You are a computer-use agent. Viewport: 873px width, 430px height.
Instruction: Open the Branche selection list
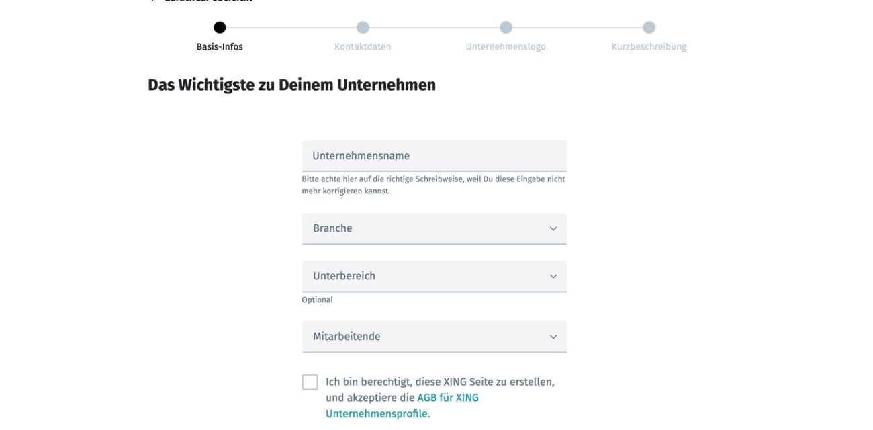[434, 228]
